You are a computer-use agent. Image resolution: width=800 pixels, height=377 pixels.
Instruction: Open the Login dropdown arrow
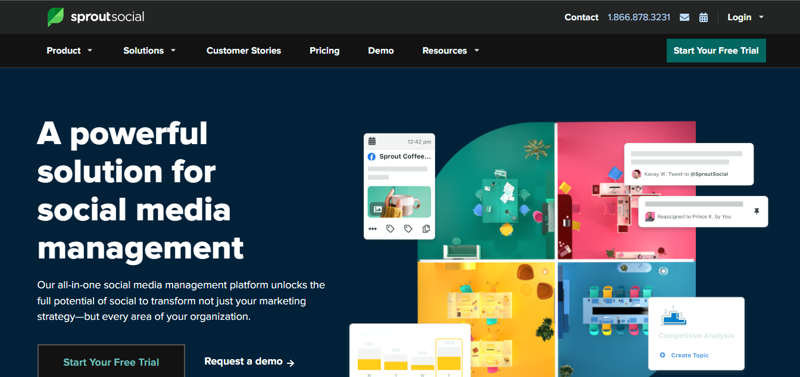click(x=761, y=17)
